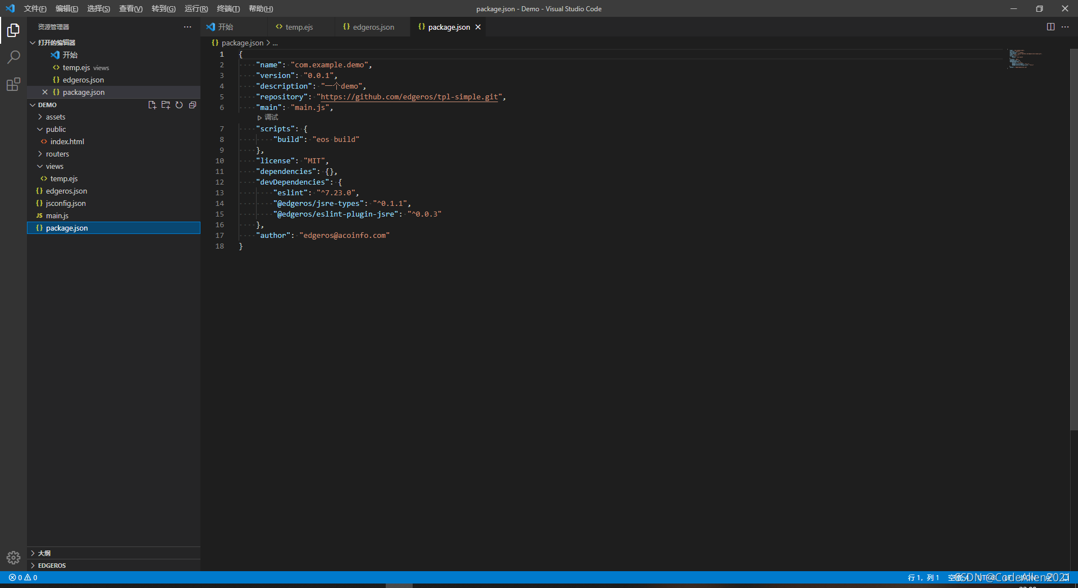Collapse all folders in DEMO explorer
The height and width of the screenshot is (588, 1078).
pos(193,105)
